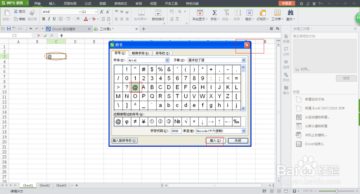Image resolution: width=360 pixels, height=194 pixels.
Task: Click the Shapes (形状) icon in side strip
Action: [x=286, y=75]
